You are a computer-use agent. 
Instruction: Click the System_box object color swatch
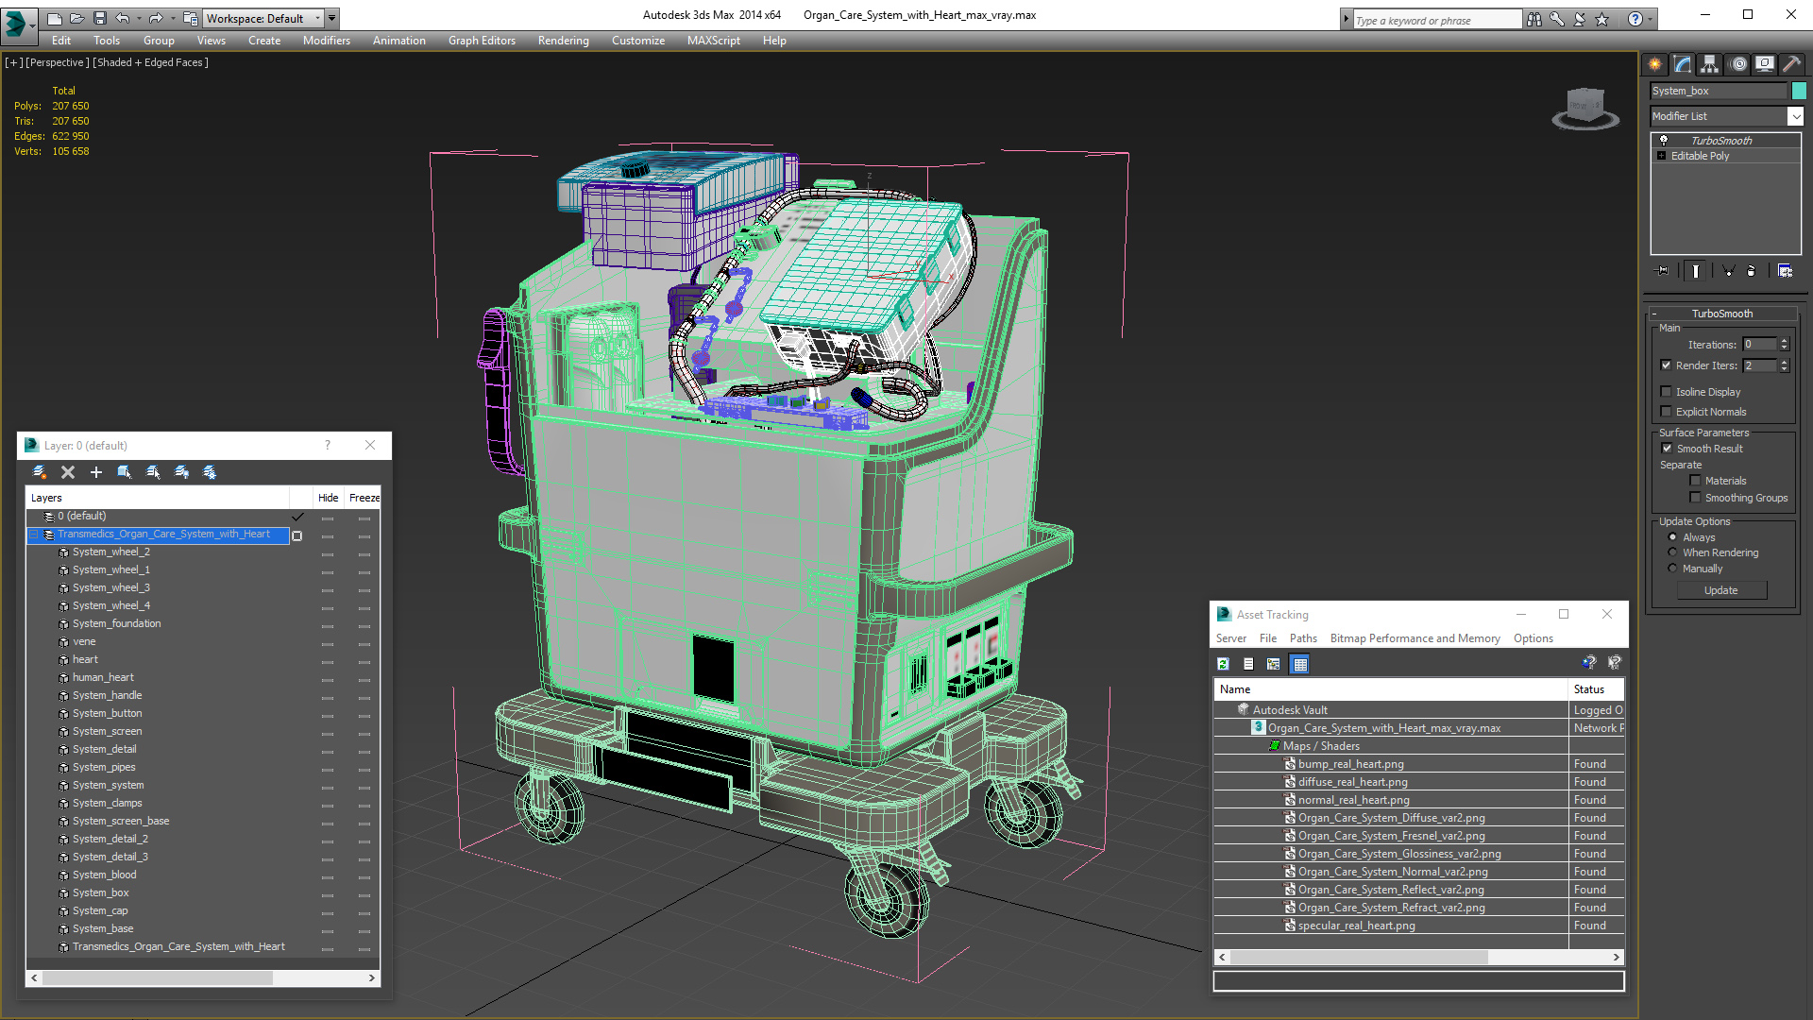pyautogui.click(x=1799, y=91)
